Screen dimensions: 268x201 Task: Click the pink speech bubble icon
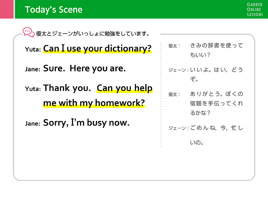tap(28, 32)
